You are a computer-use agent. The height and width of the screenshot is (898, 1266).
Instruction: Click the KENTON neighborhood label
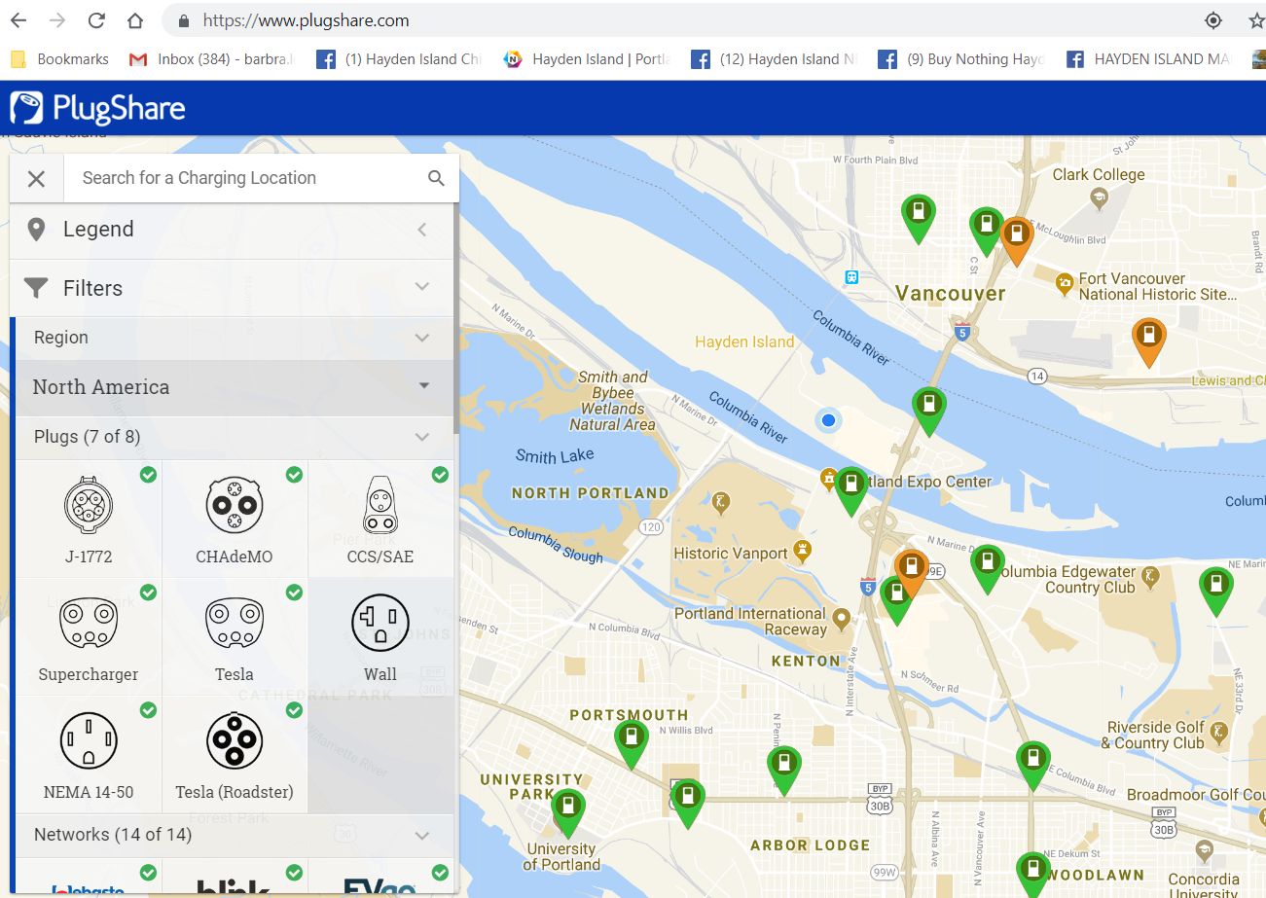(x=806, y=661)
